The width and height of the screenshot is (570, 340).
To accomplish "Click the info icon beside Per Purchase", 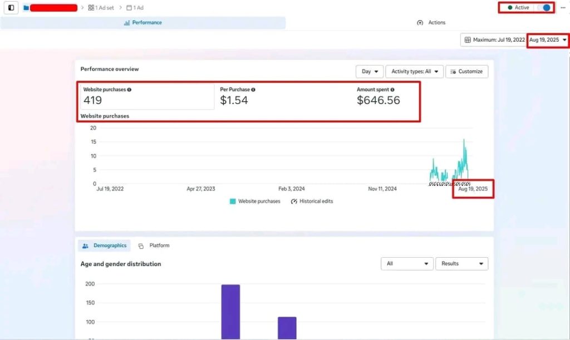I will (x=253, y=90).
